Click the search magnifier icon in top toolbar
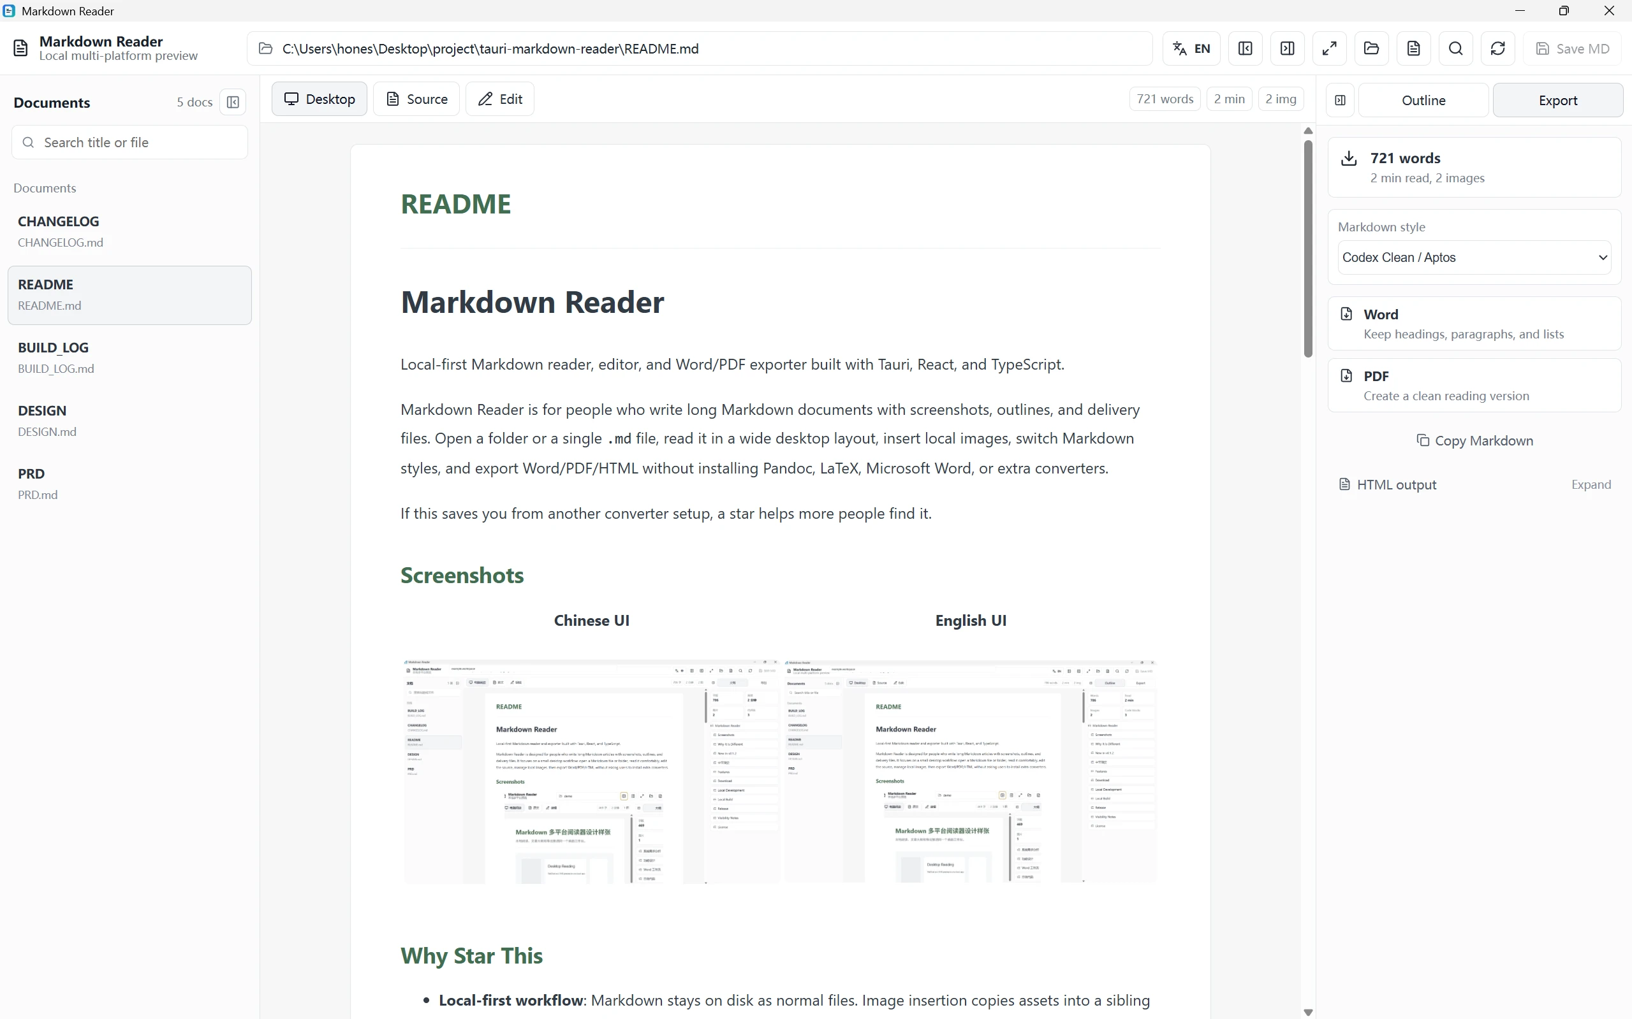This screenshot has height=1019, width=1632. tap(1455, 48)
